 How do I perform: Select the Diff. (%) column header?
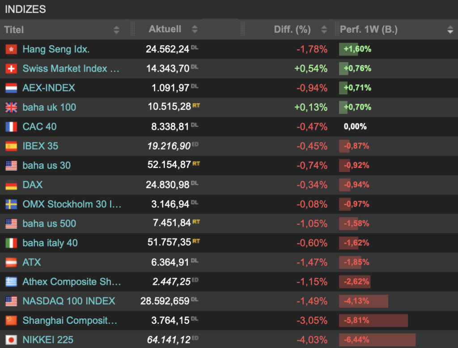coord(292,29)
